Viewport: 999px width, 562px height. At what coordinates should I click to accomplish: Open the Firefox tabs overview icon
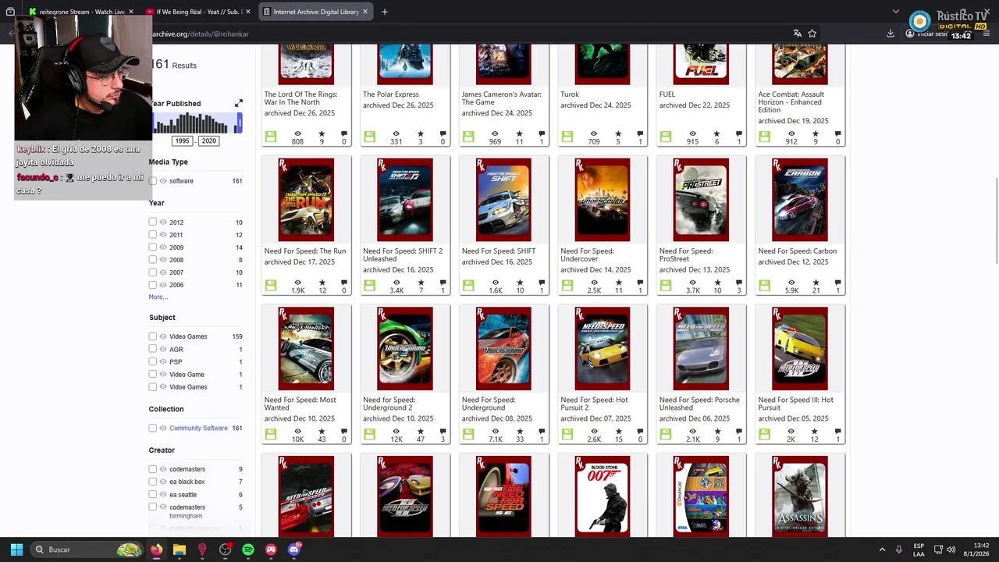click(x=10, y=12)
